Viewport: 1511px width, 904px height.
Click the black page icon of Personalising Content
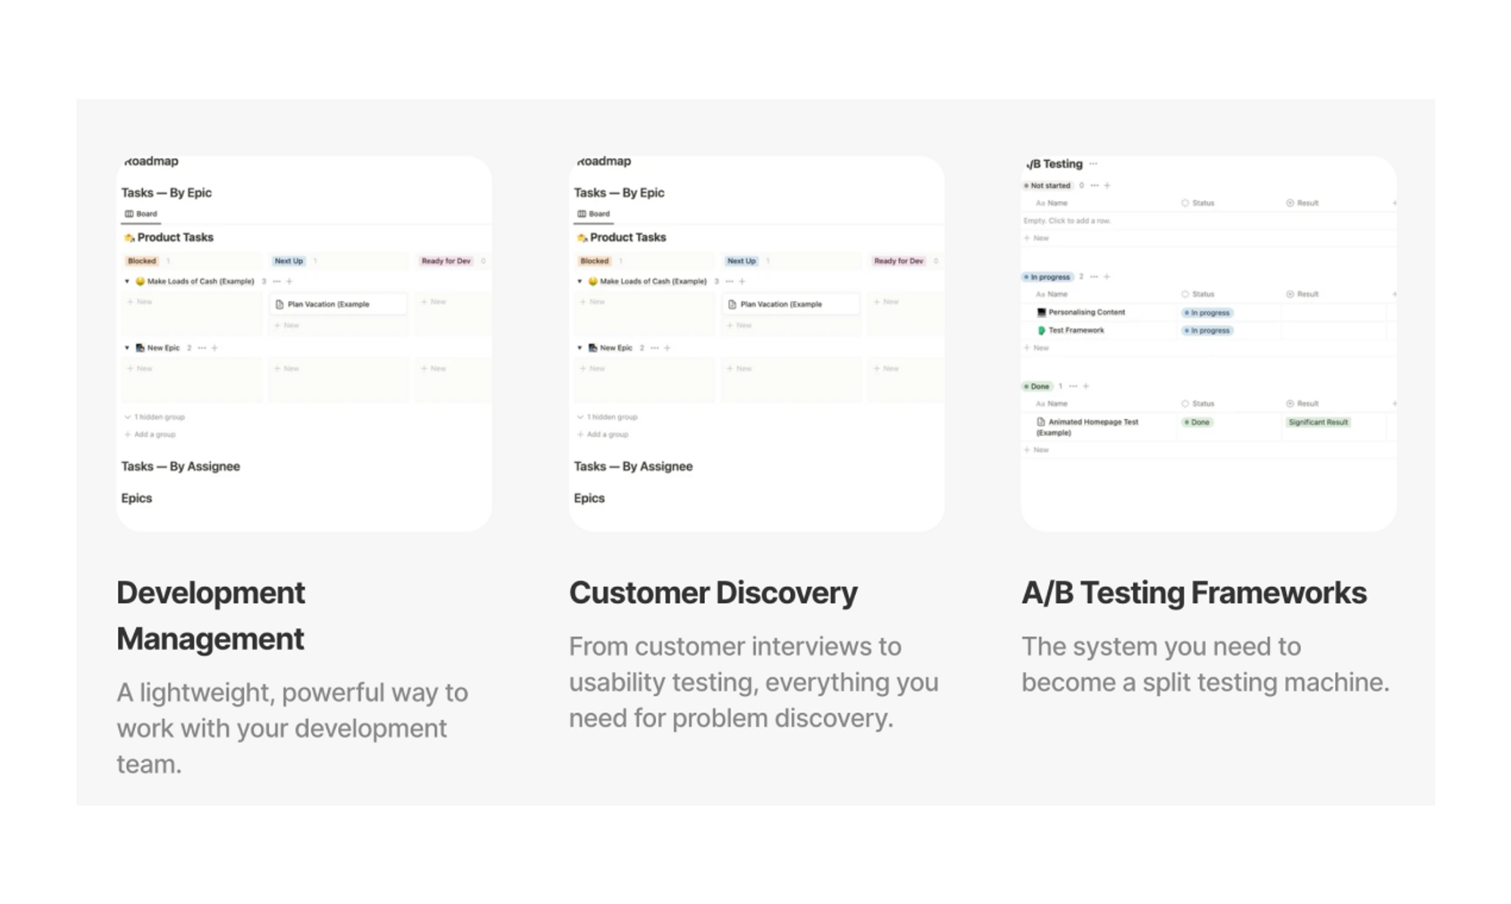[x=1041, y=313]
